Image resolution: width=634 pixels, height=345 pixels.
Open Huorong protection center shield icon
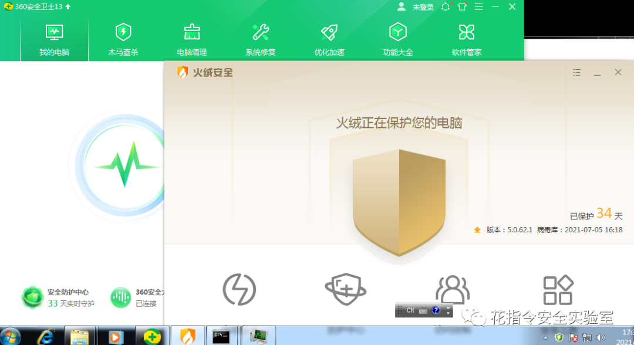tap(346, 289)
